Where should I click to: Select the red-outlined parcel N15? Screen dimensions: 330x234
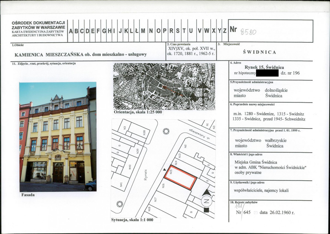click(x=180, y=178)
